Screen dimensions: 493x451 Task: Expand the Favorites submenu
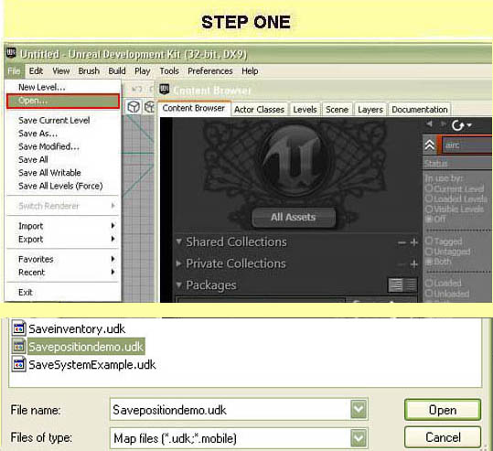(x=63, y=259)
